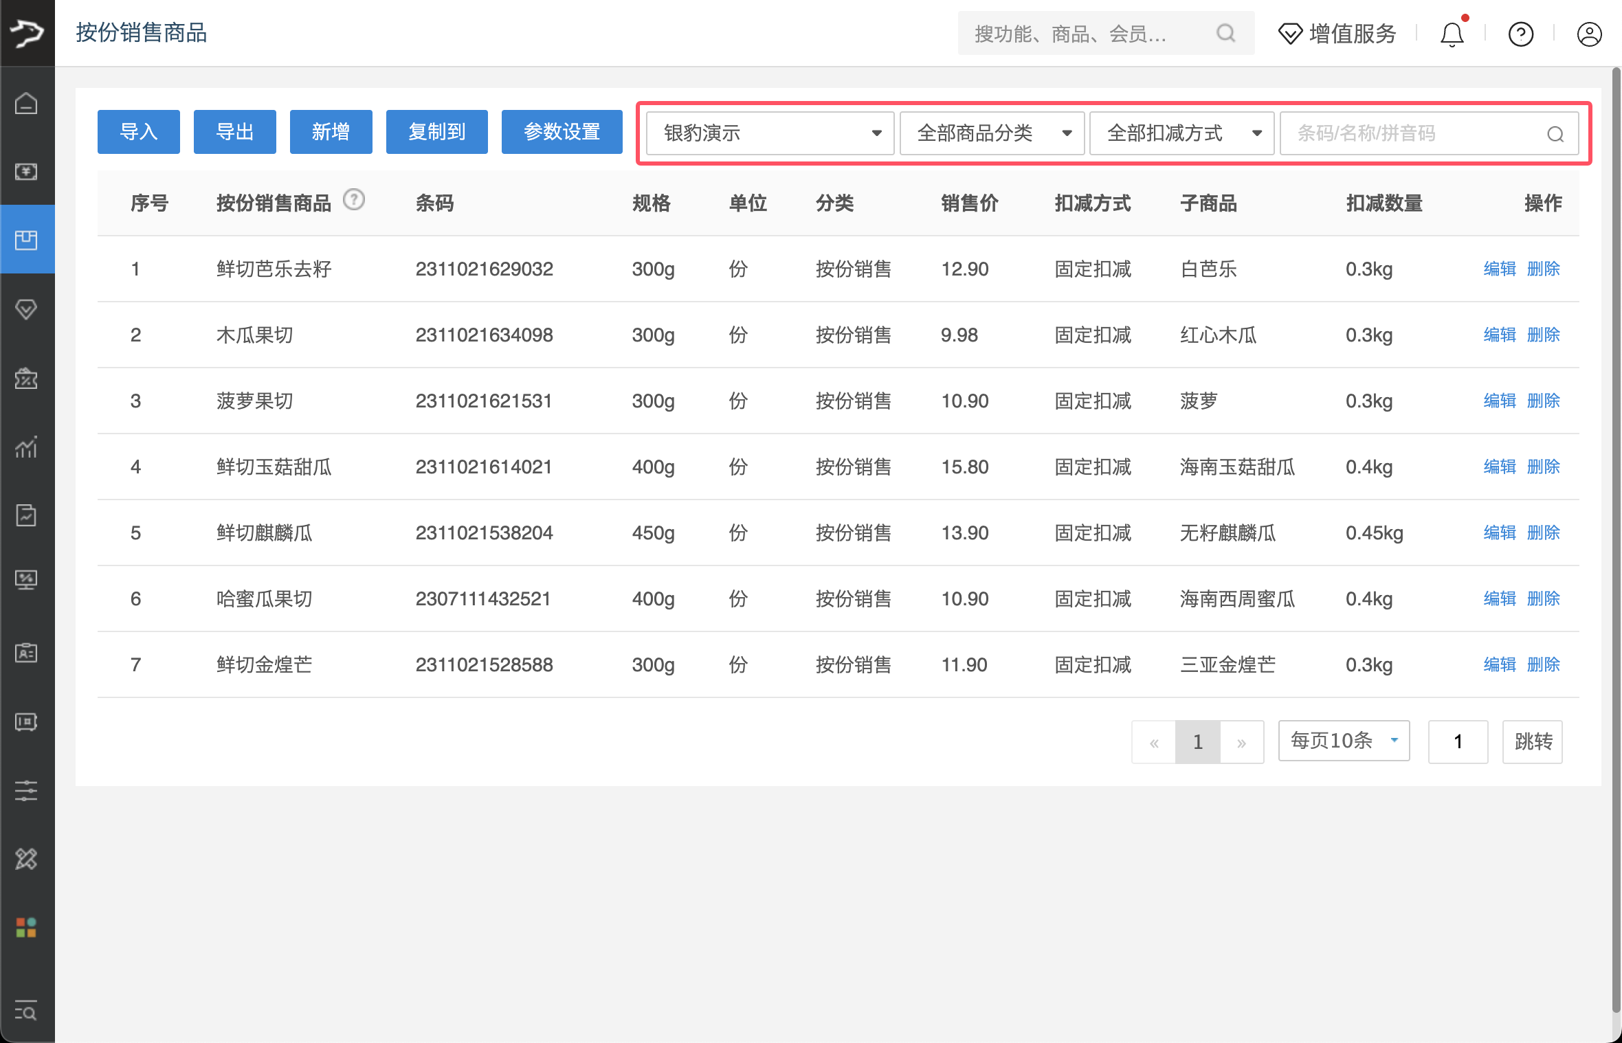This screenshot has height=1043, width=1622.
Task: Click the Pospal logo icon
Action: [27, 33]
